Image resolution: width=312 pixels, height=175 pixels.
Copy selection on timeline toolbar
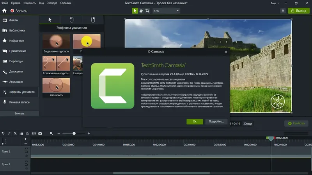click(x=21, y=133)
